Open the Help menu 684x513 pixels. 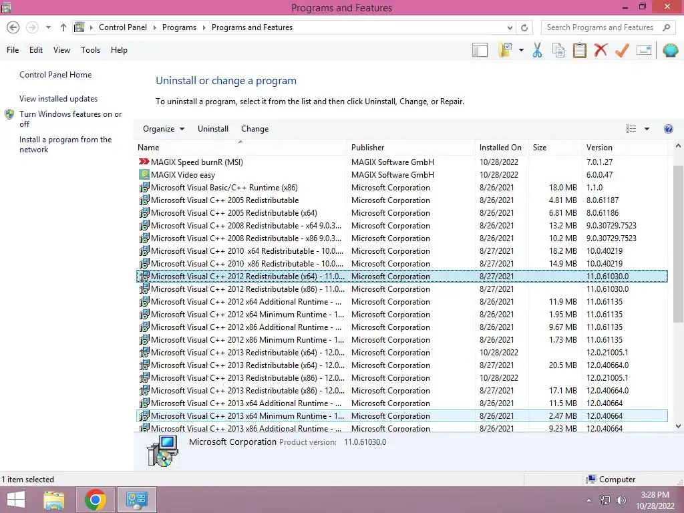coord(119,49)
